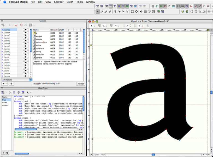Select the arrow Edit tool in toolbar

98,12
